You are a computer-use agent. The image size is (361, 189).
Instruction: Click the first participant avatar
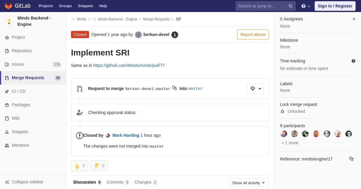point(284,134)
